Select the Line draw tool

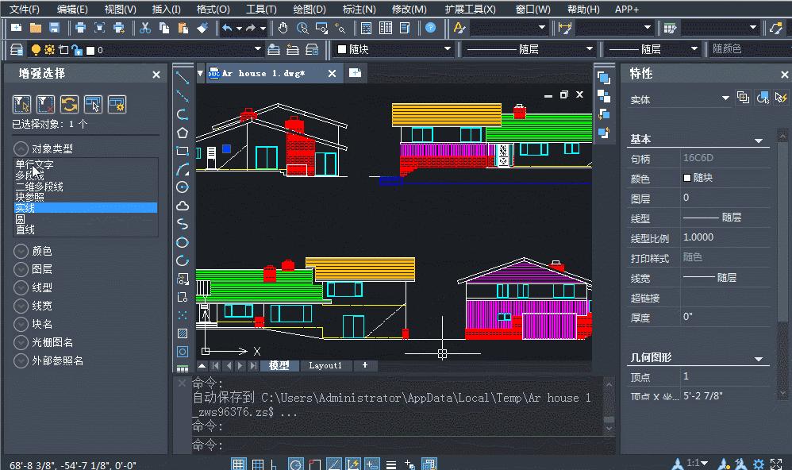tap(183, 78)
